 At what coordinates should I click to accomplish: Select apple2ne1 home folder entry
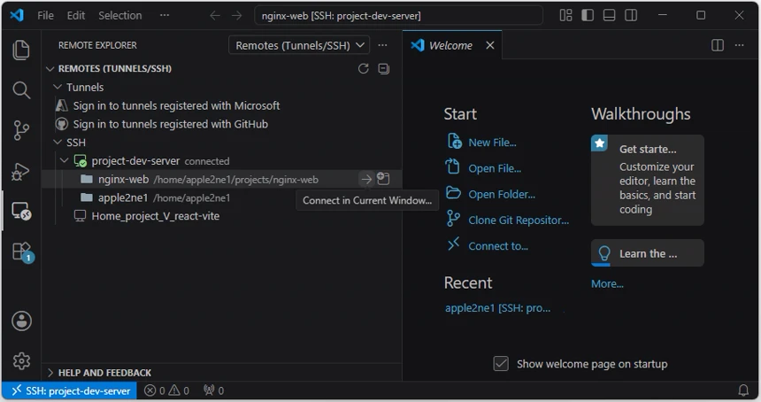[222, 197]
